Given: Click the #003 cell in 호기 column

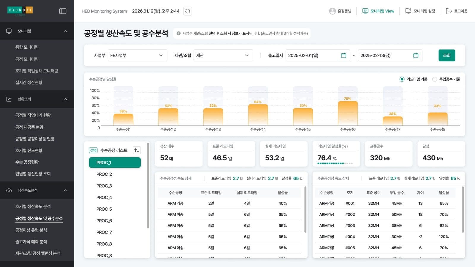Looking at the screenshot, I should tap(350, 225).
